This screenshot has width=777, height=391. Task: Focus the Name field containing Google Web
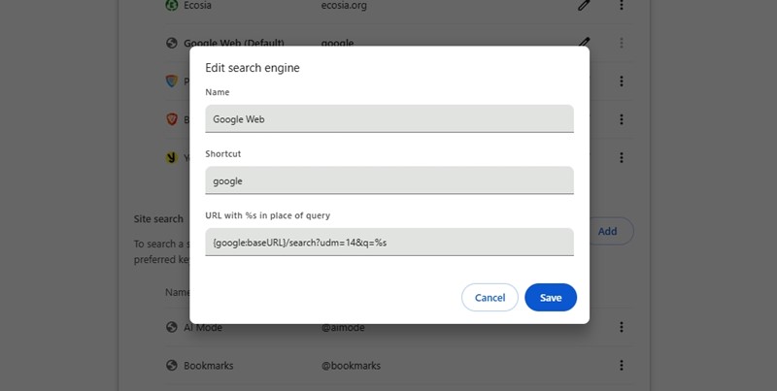click(389, 118)
